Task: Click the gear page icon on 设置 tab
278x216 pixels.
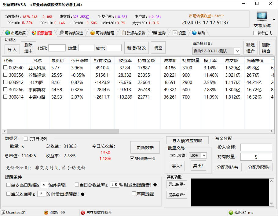Action: (x=175, y=33)
